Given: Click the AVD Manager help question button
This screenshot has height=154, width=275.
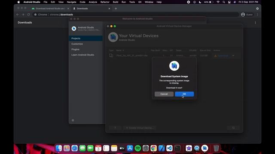Looking at the screenshot, I should pos(115,128).
